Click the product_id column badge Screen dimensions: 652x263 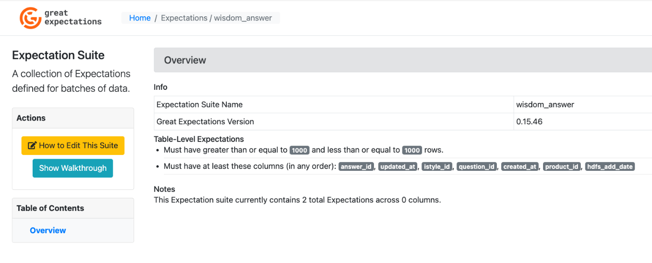562,167
